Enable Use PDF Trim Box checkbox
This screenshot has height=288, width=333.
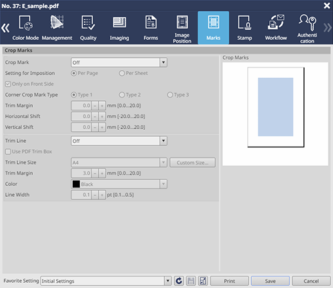pyautogui.click(x=8, y=152)
